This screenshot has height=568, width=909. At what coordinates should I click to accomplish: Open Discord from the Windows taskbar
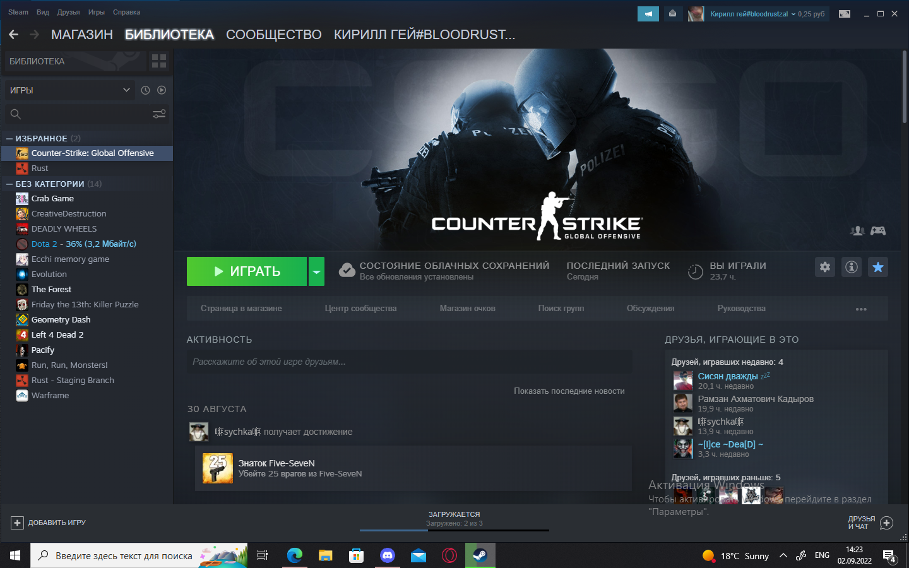pos(388,555)
